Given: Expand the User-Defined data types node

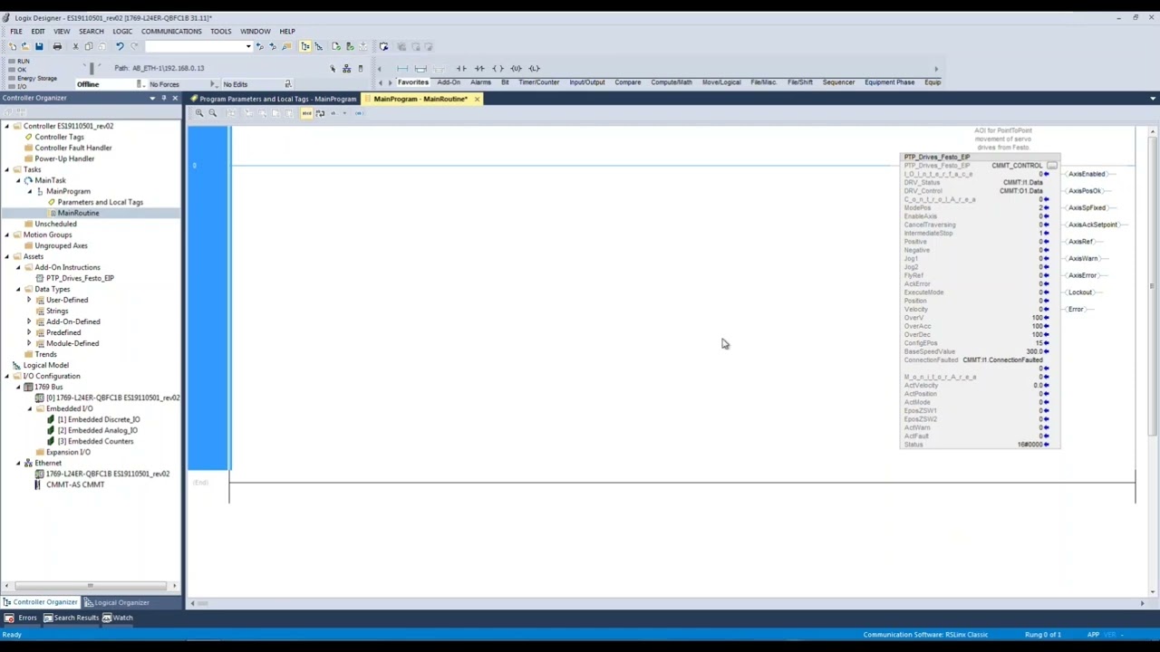Looking at the screenshot, I should click(29, 300).
